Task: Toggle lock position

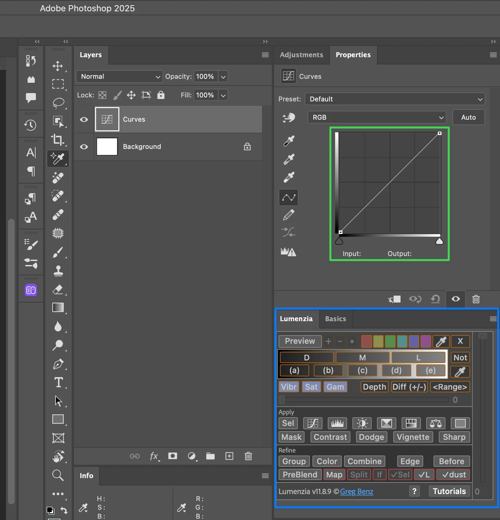Action: click(131, 95)
